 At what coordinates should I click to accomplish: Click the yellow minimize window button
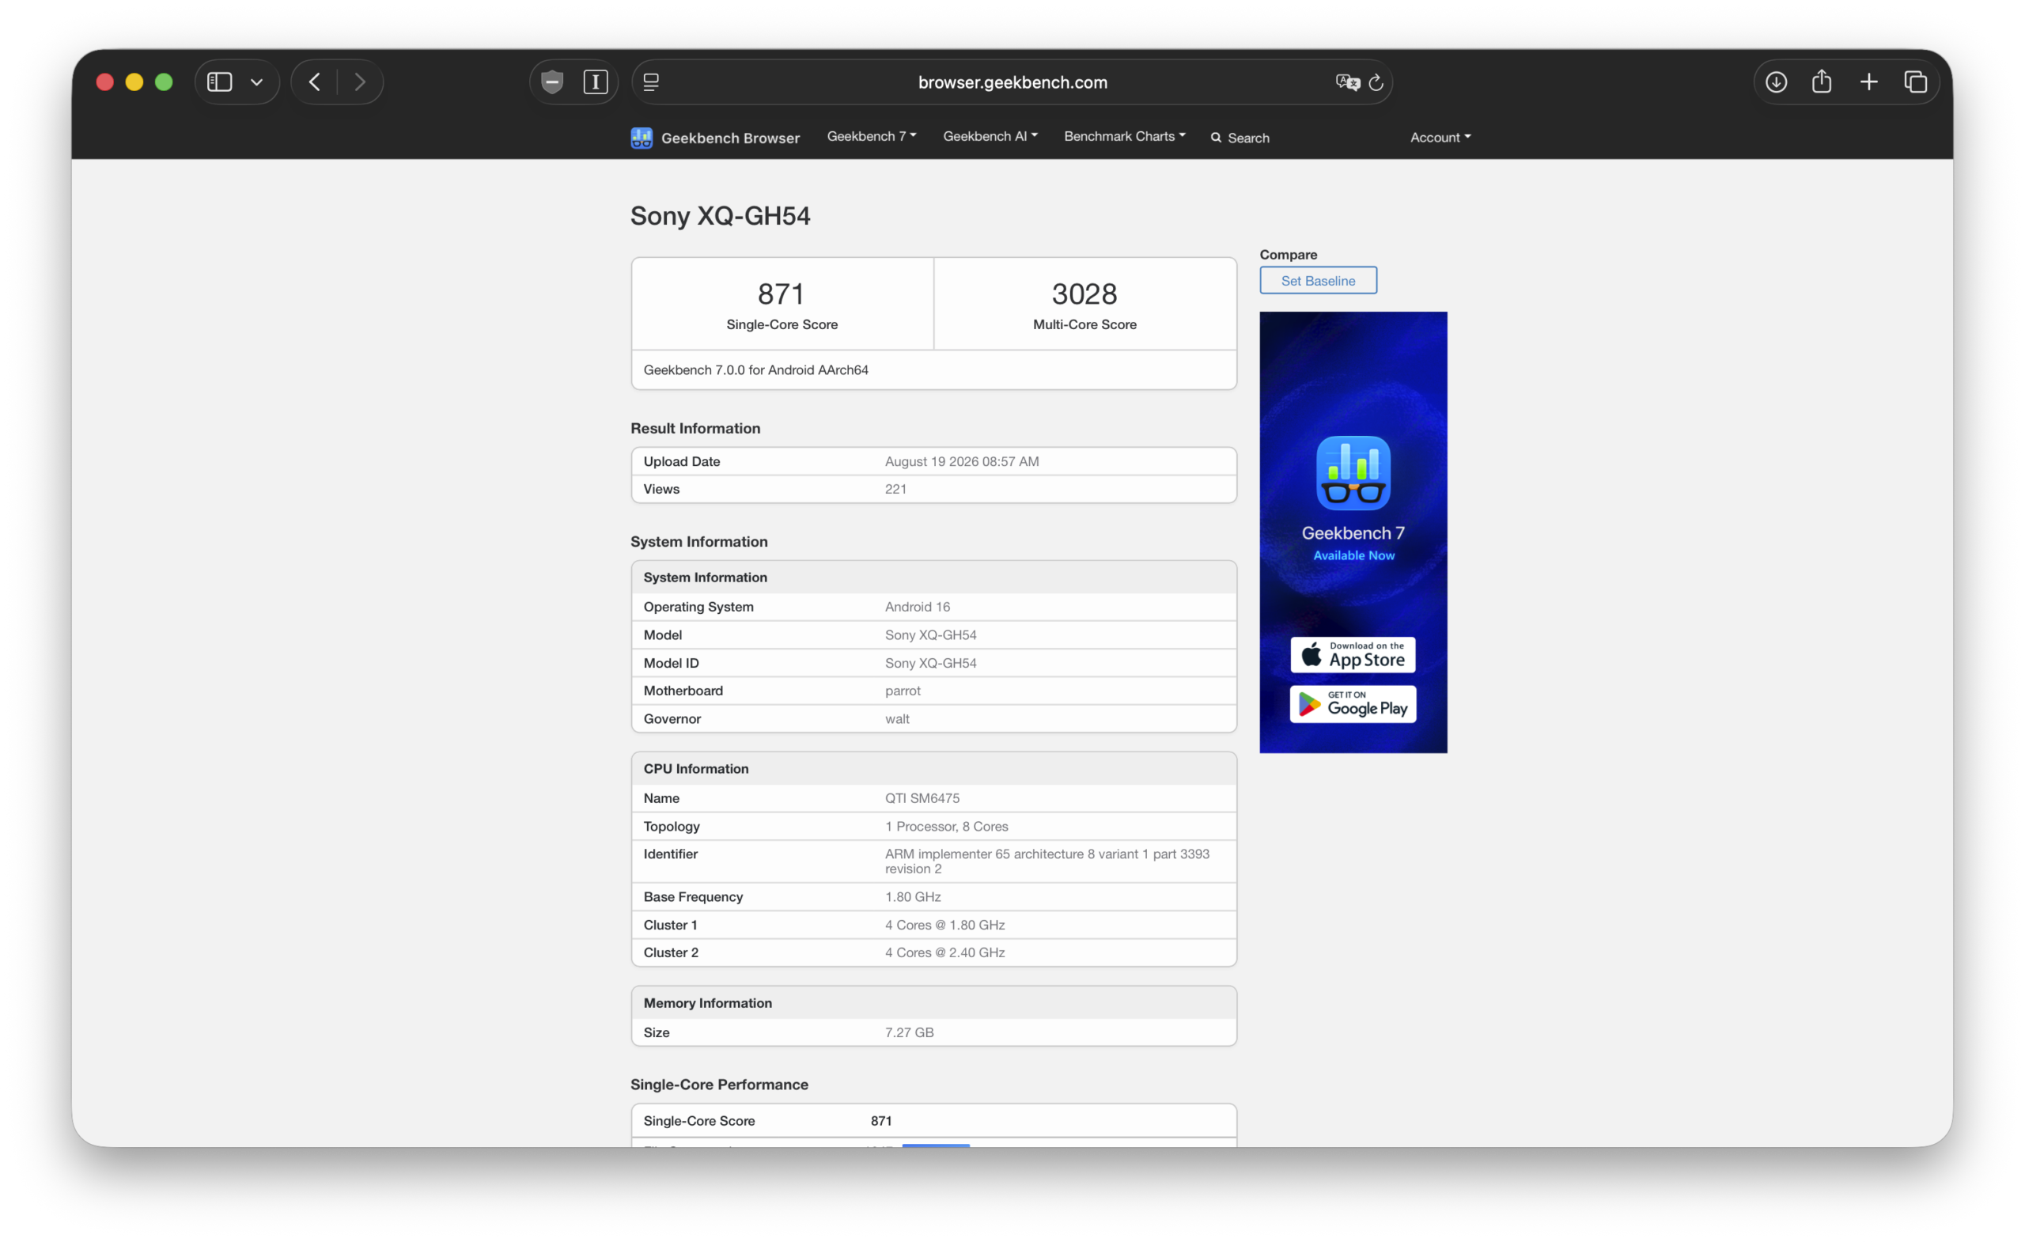point(134,82)
